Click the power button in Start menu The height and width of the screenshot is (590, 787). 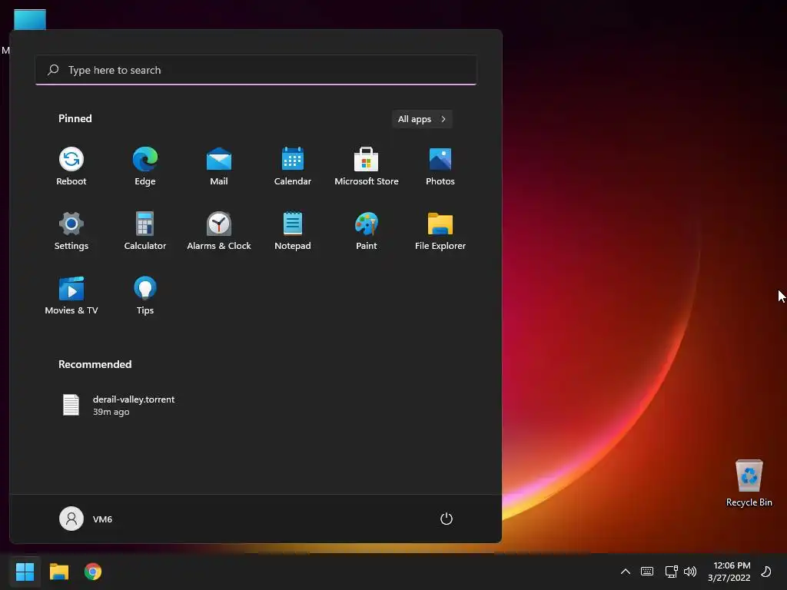(447, 519)
